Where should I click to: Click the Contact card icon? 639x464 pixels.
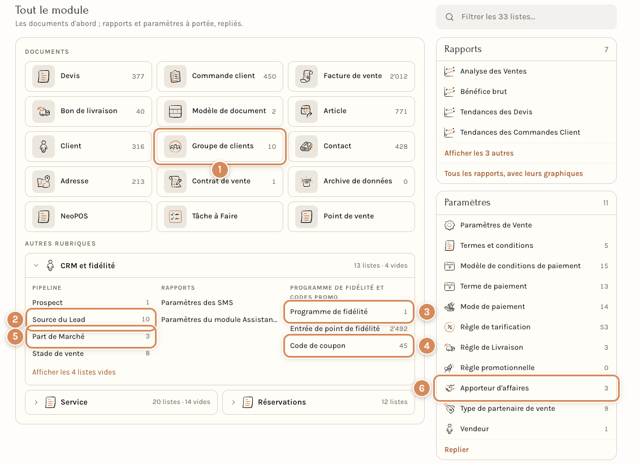click(306, 147)
